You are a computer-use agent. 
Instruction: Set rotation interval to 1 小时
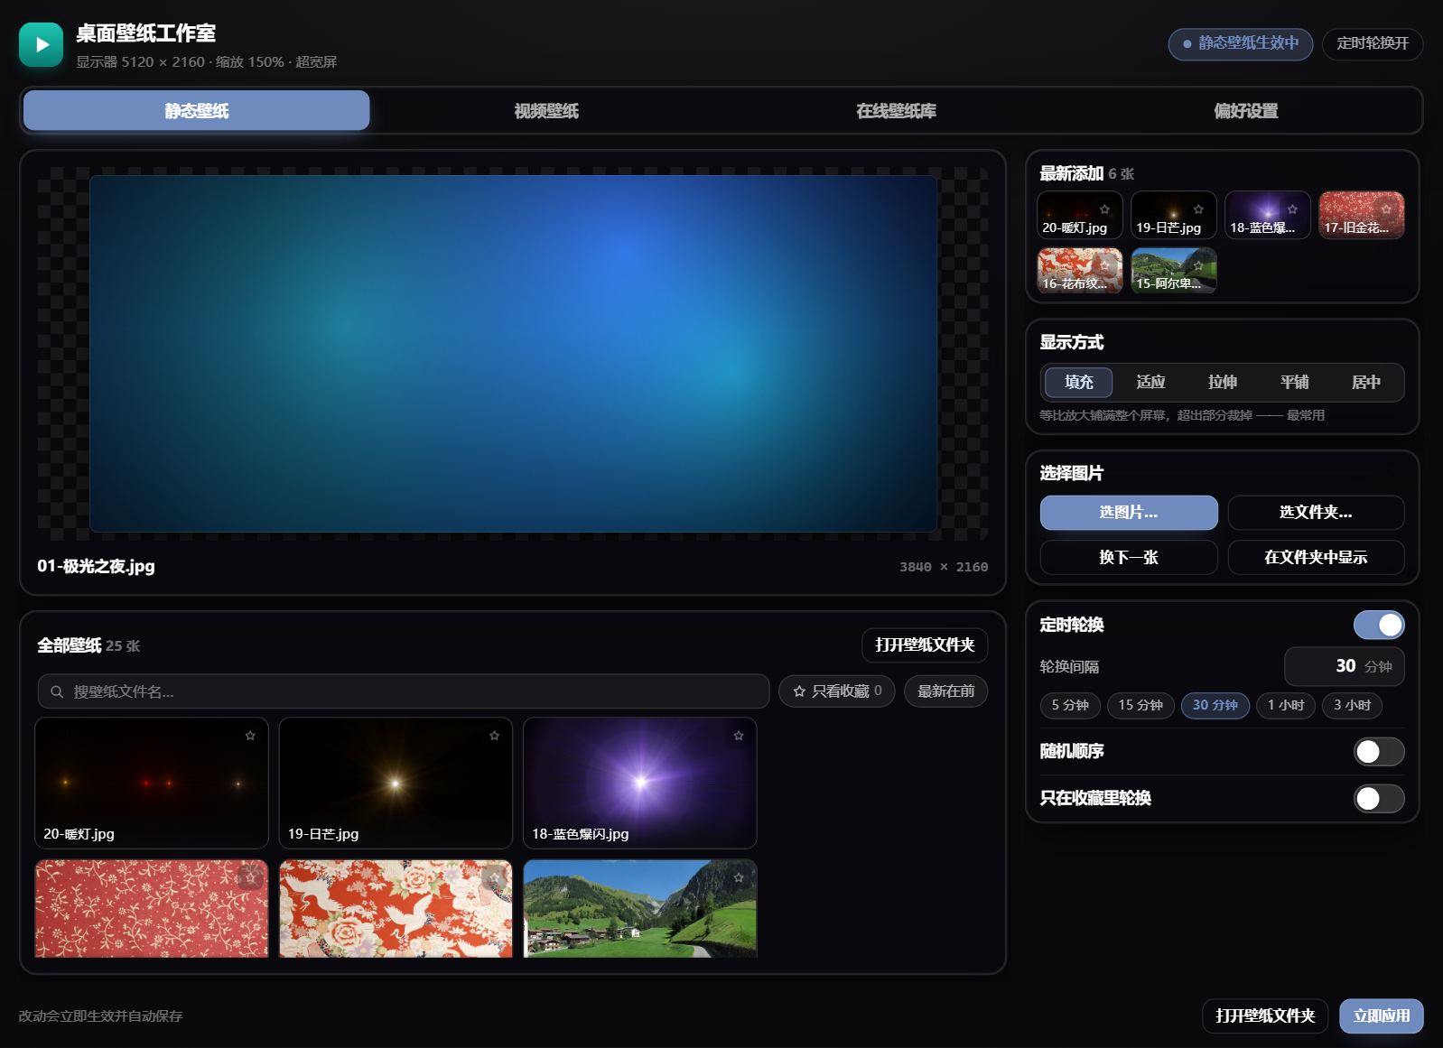1286,705
